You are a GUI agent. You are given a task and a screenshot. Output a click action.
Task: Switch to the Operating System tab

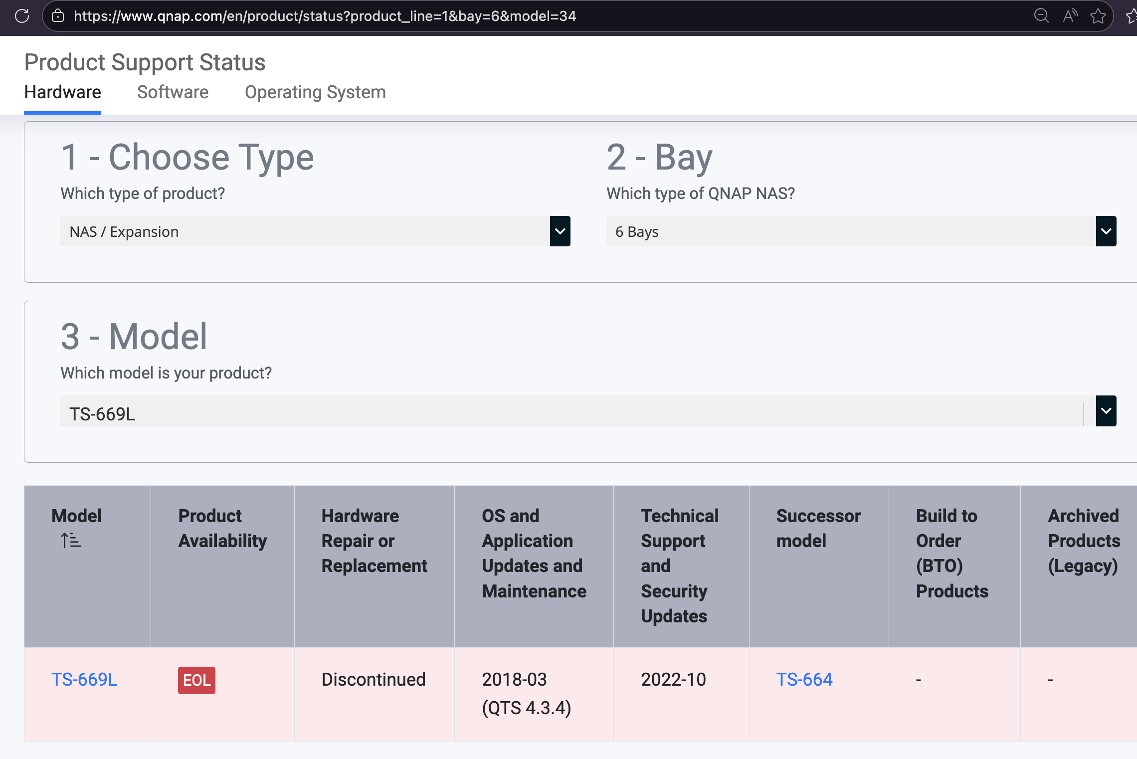coord(315,92)
